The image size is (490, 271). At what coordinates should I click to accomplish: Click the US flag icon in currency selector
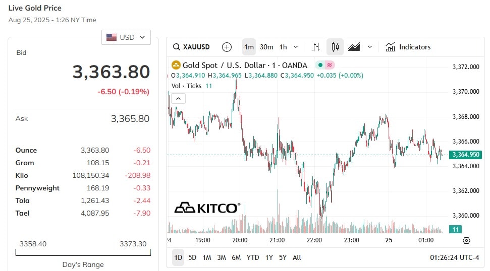pos(112,37)
